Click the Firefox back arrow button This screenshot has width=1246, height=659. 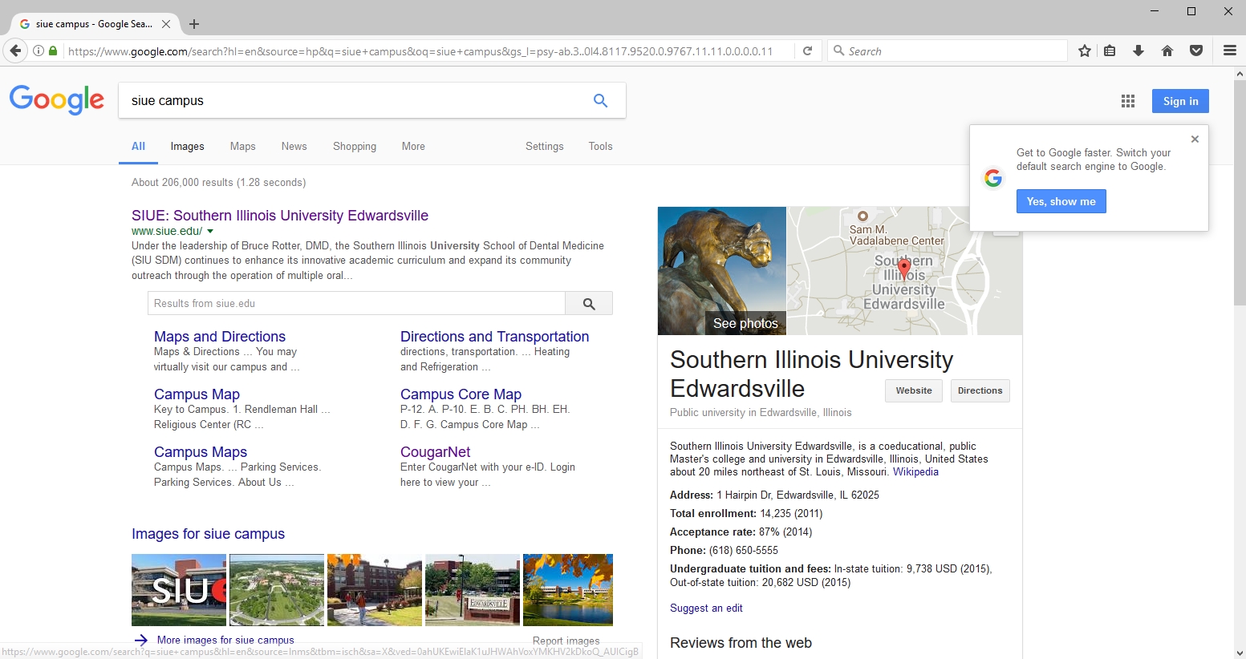pyautogui.click(x=15, y=51)
